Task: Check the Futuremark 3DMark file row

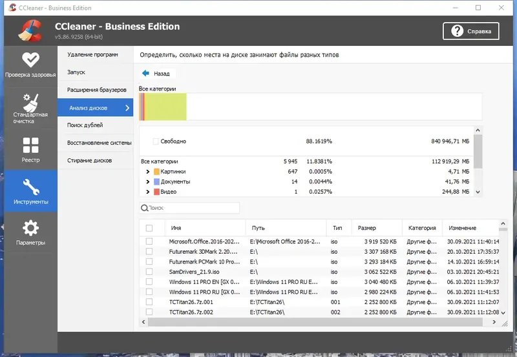Action: click(149, 252)
